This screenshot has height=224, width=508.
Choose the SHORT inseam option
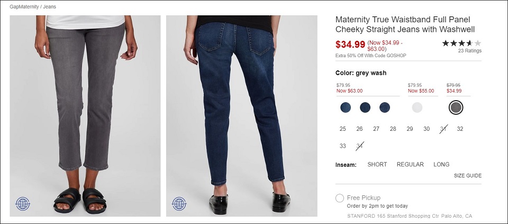pyautogui.click(x=377, y=164)
